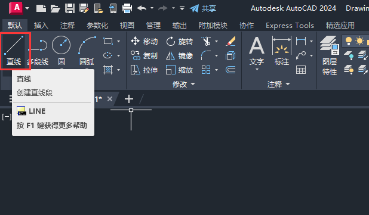
Task: Click the ellipse draw tool icon
Action: (108, 55)
